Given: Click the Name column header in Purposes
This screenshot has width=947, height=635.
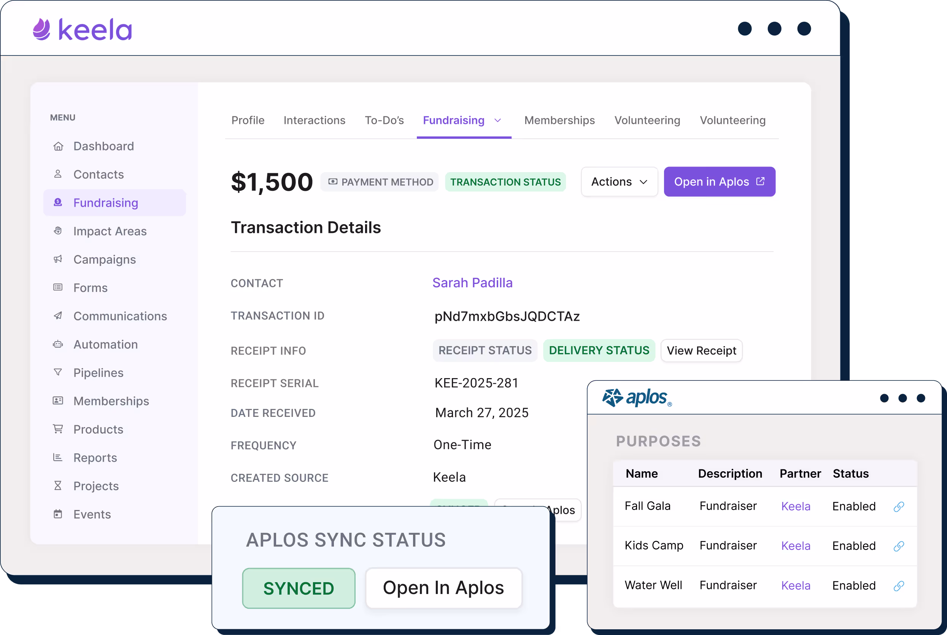Looking at the screenshot, I should pos(642,473).
